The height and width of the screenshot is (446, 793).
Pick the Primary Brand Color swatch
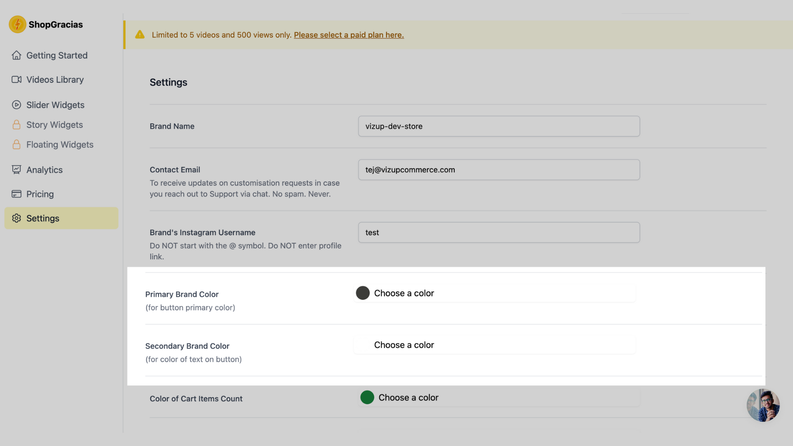coord(363,293)
